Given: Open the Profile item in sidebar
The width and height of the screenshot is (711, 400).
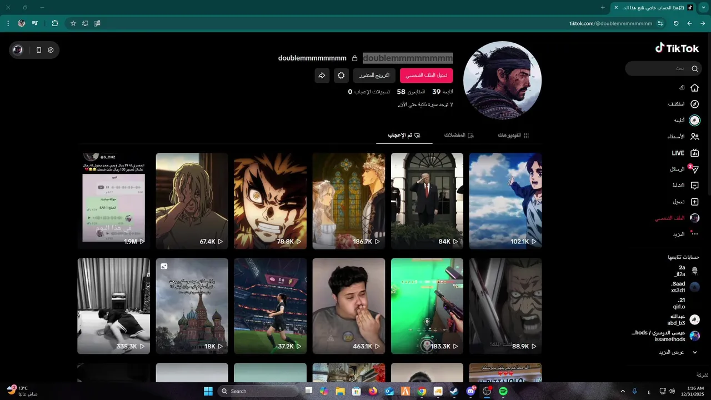Looking at the screenshot, I should [677, 218].
